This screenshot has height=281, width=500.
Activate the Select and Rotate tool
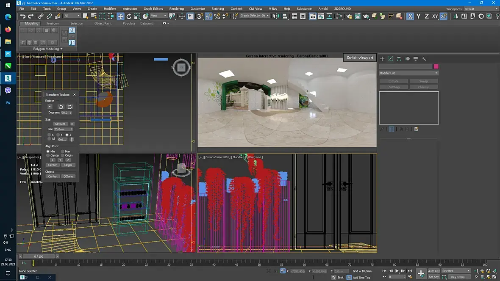coord(129,16)
